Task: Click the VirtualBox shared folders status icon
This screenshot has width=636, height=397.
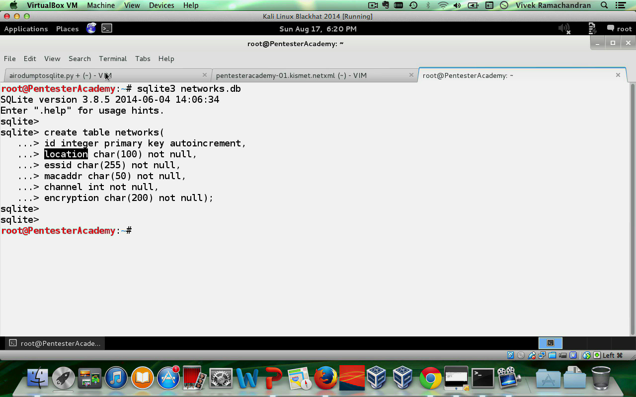Action: click(x=552, y=355)
